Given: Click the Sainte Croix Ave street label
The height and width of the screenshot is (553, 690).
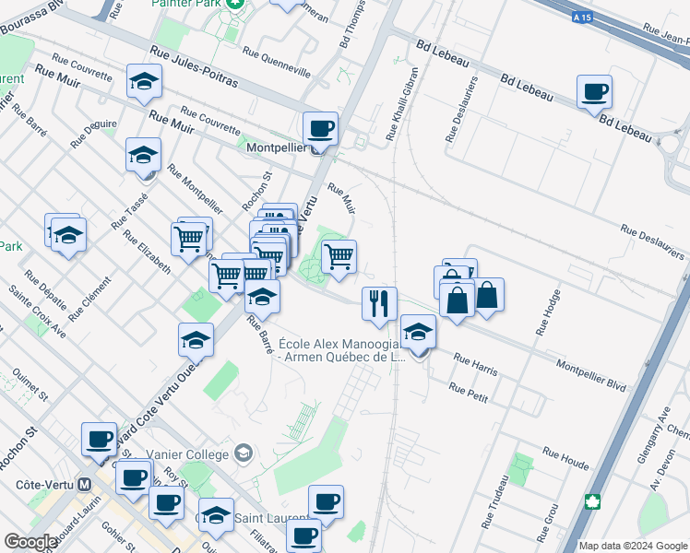Looking at the screenshot, I should click(38, 312).
